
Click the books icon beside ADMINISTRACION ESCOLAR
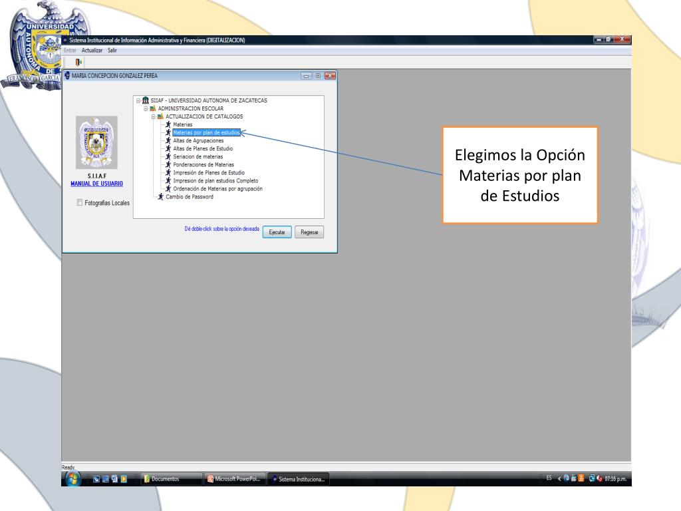(x=153, y=108)
